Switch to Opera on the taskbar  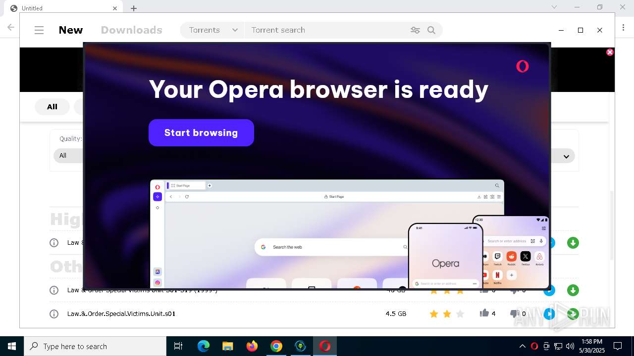325,346
